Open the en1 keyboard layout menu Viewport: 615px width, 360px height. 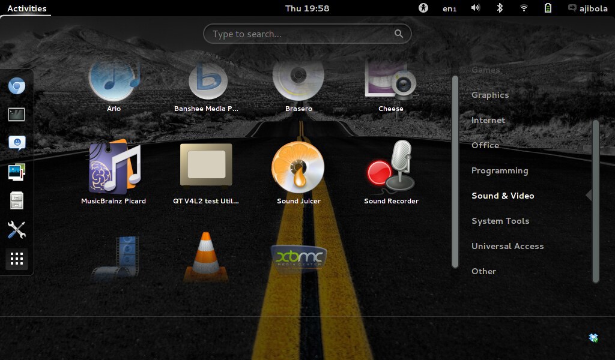(449, 8)
